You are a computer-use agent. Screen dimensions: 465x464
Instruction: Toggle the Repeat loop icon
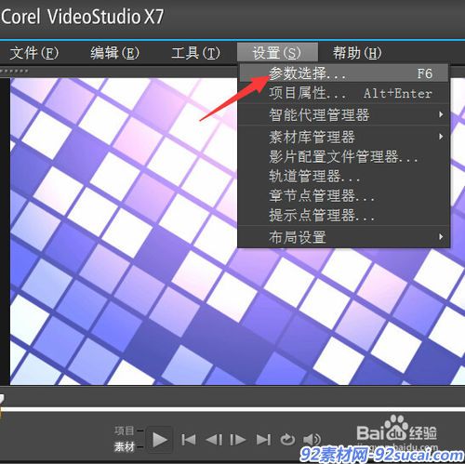pos(287,440)
